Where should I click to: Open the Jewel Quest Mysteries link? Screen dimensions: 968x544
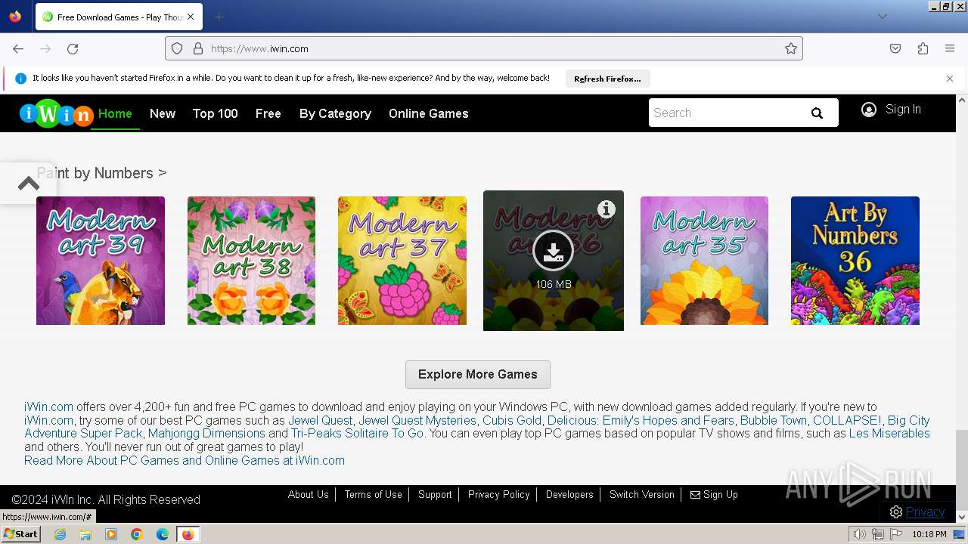[x=417, y=420]
